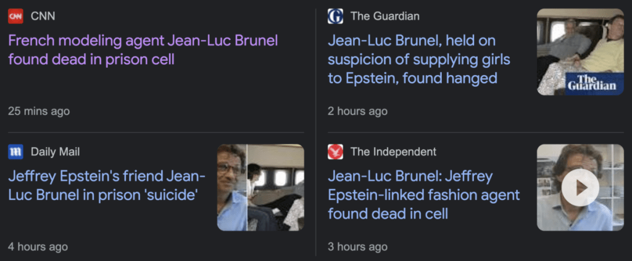Viewport: 632px width, 261px height.
Task: Click The Independent source name label
Action: click(x=393, y=151)
